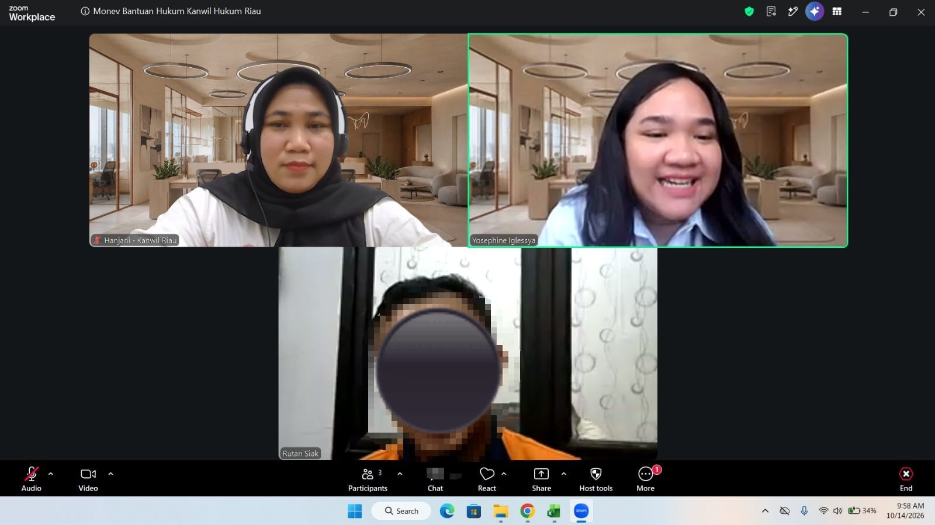Open Microsoft Store from the taskbar
The width and height of the screenshot is (935, 525).
coord(474,511)
